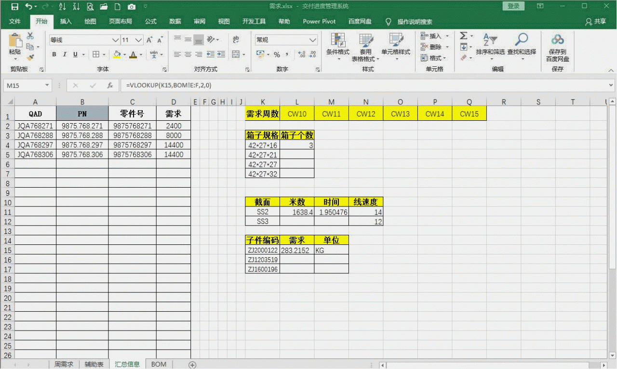Click the Format Painter brush icon

30,57
